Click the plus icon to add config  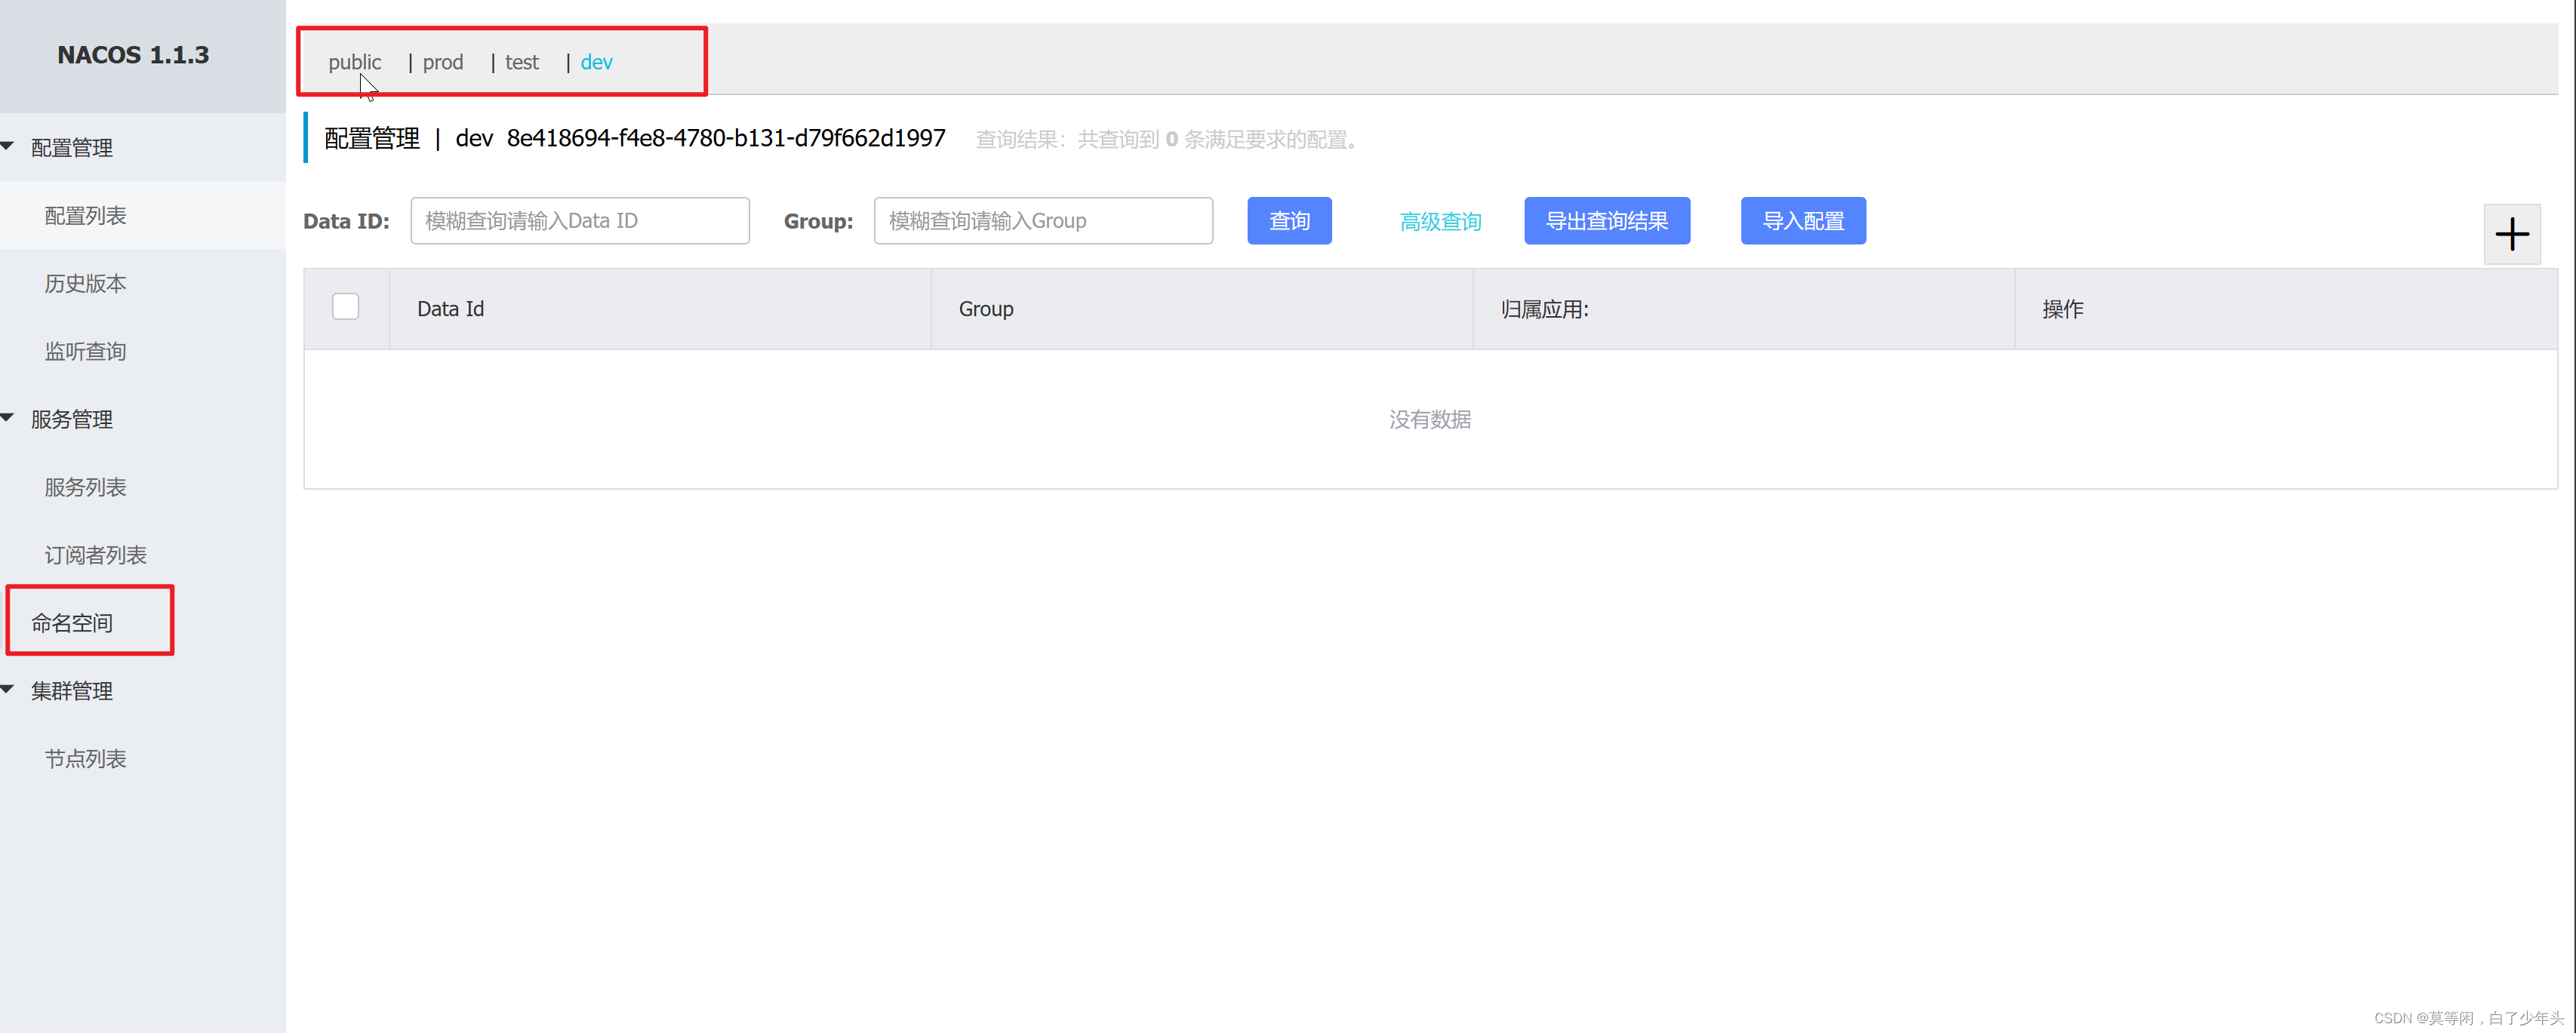[2511, 235]
